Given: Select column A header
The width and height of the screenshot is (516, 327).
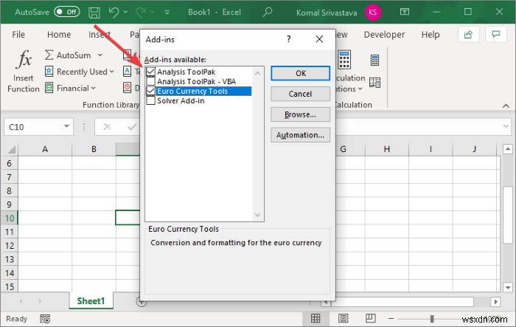Looking at the screenshot, I should (x=45, y=149).
